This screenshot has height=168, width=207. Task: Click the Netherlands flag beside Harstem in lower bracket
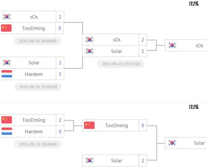(x=7, y=131)
